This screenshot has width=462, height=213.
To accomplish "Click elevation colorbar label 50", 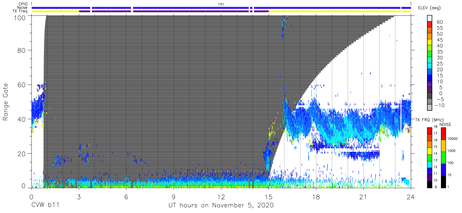I will tap(441, 34).
